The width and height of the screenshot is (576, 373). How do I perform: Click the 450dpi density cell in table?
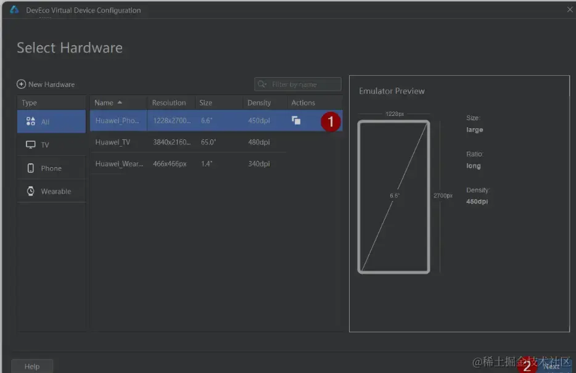tap(259, 120)
